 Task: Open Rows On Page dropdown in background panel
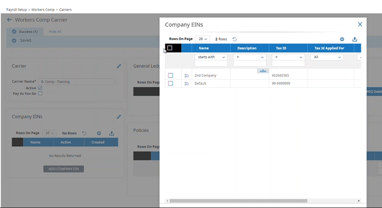[x=49, y=133]
